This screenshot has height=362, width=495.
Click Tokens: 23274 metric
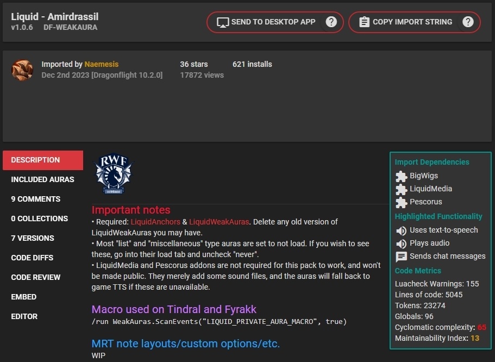click(420, 305)
